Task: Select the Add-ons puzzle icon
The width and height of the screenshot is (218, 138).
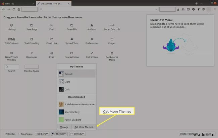Action: tap(92, 25)
